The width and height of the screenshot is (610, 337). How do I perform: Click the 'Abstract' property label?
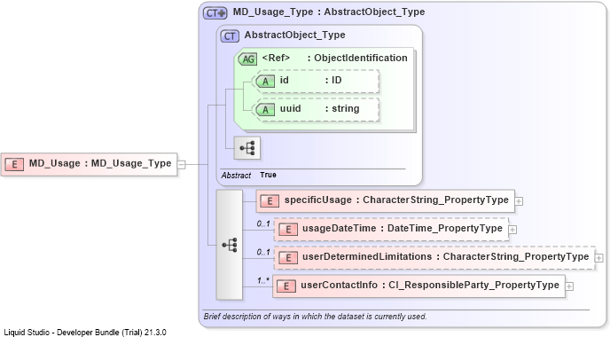pyautogui.click(x=236, y=176)
